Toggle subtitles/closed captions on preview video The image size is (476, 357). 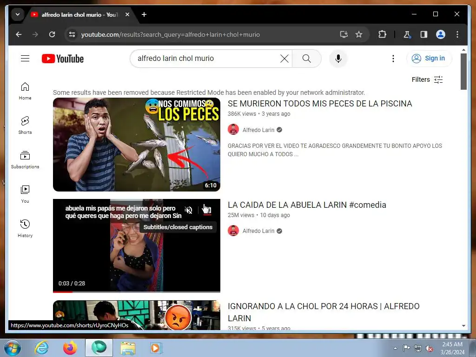coord(207,210)
